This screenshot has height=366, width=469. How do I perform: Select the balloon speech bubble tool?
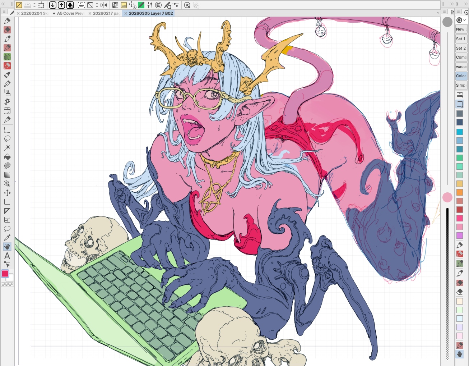[x=7, y=229]
